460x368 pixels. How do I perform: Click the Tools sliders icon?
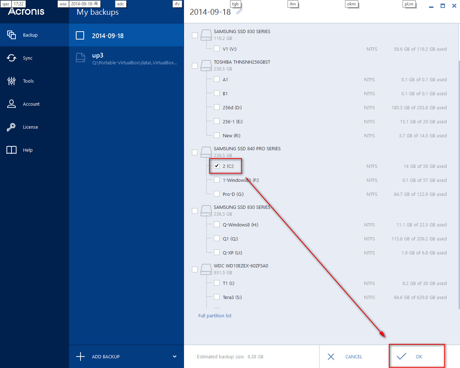pos(11,81)
